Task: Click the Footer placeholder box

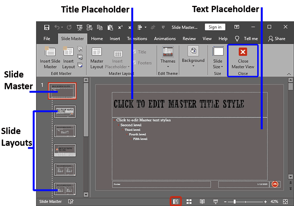Action: point(162,184)
